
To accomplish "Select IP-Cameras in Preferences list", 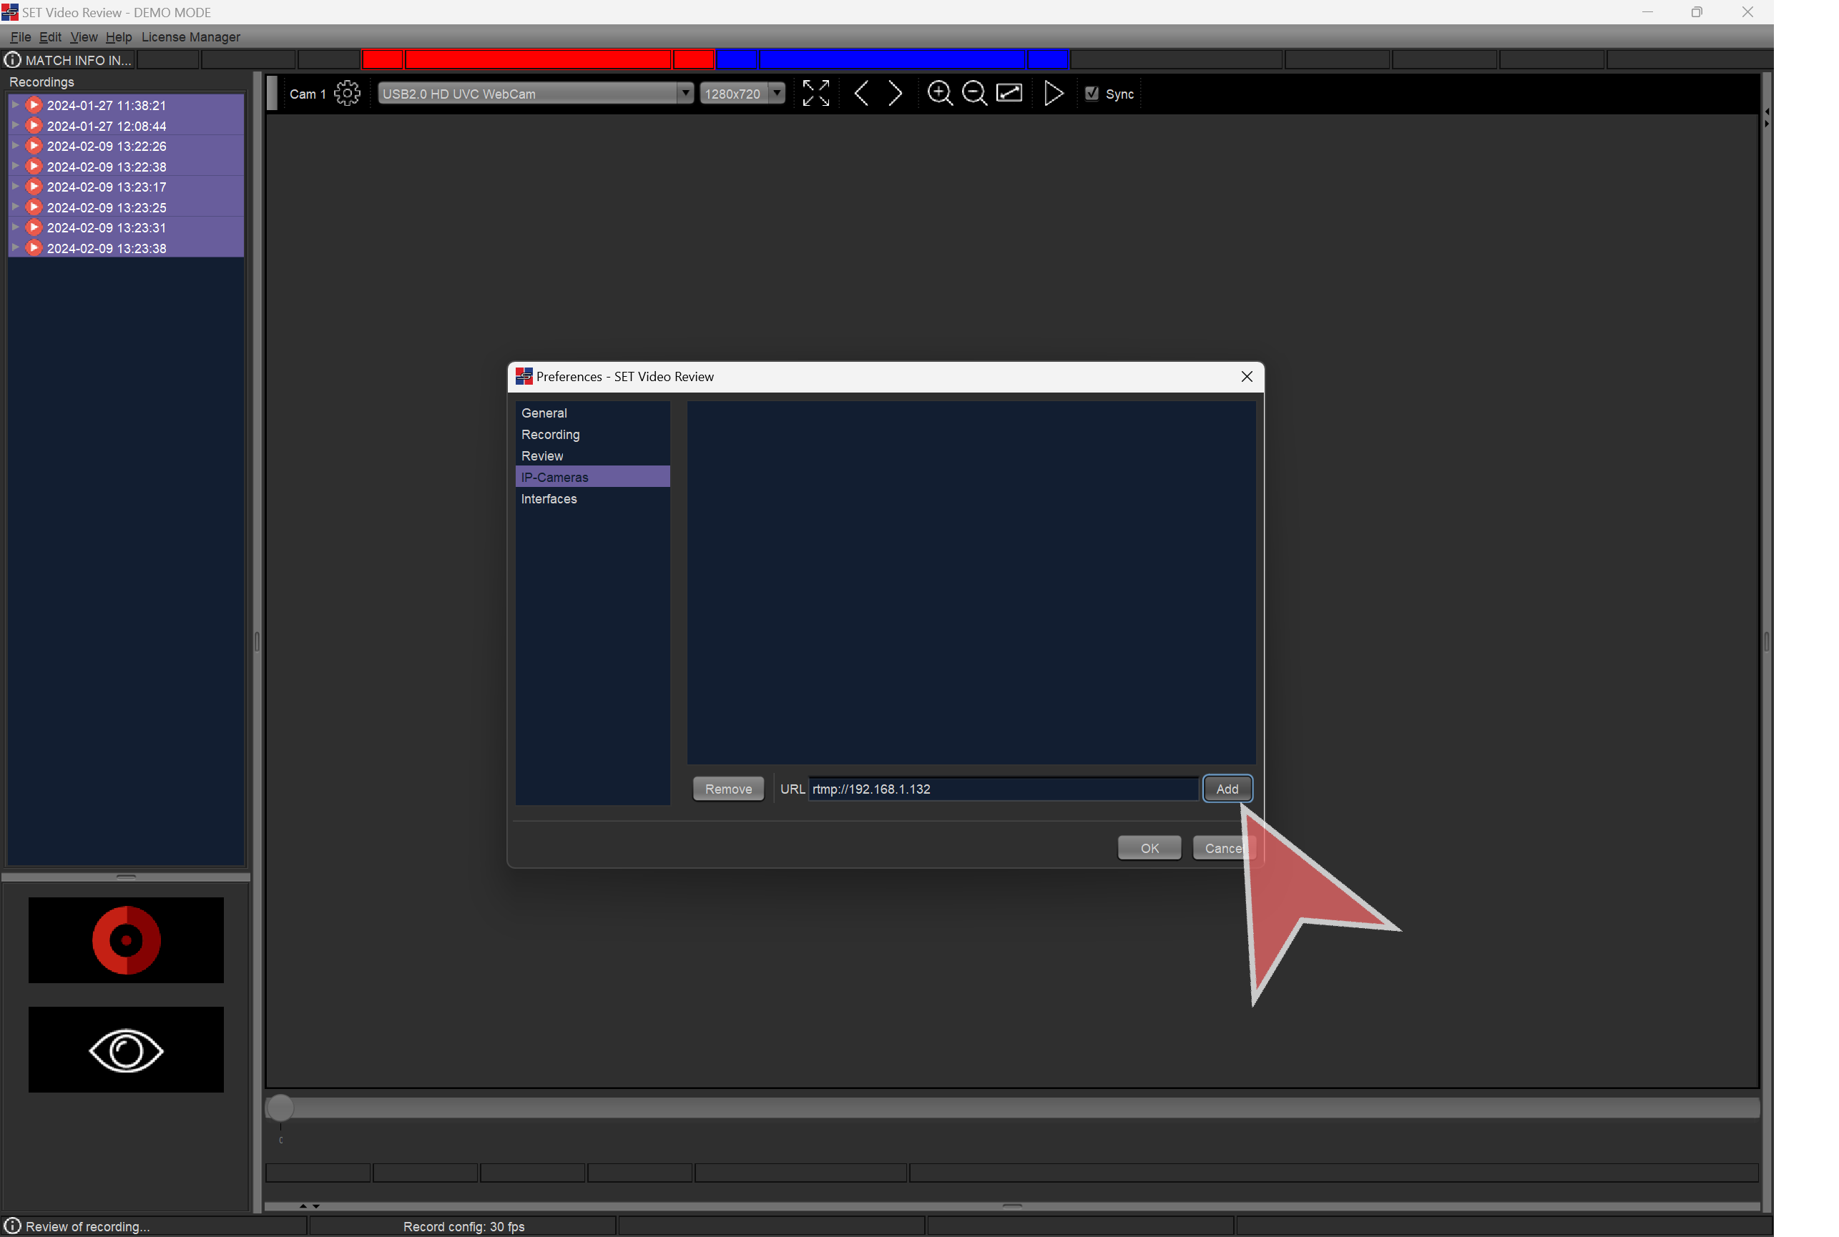I will click(592, 478).
